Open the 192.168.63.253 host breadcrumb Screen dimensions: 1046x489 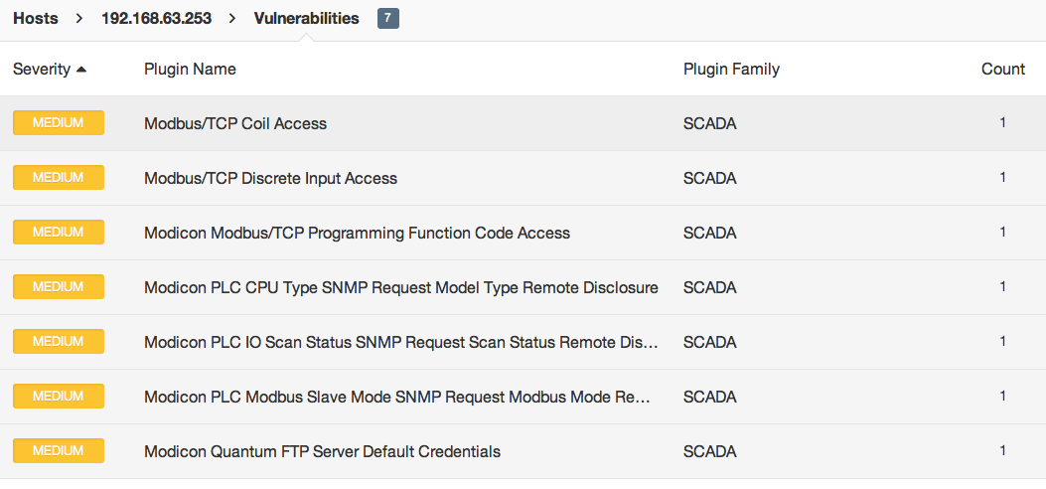click(156, 19)
